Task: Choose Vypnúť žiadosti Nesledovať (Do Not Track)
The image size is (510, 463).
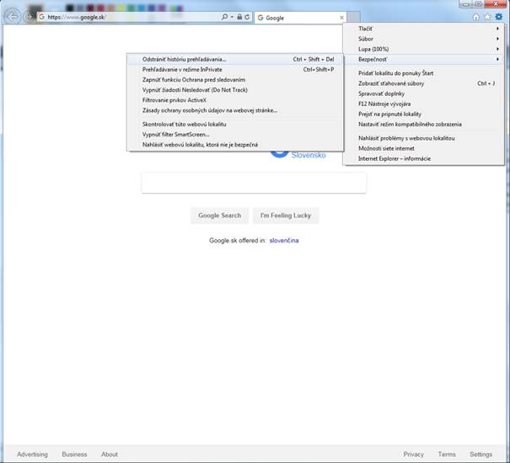Action: (x=235, y=90)
